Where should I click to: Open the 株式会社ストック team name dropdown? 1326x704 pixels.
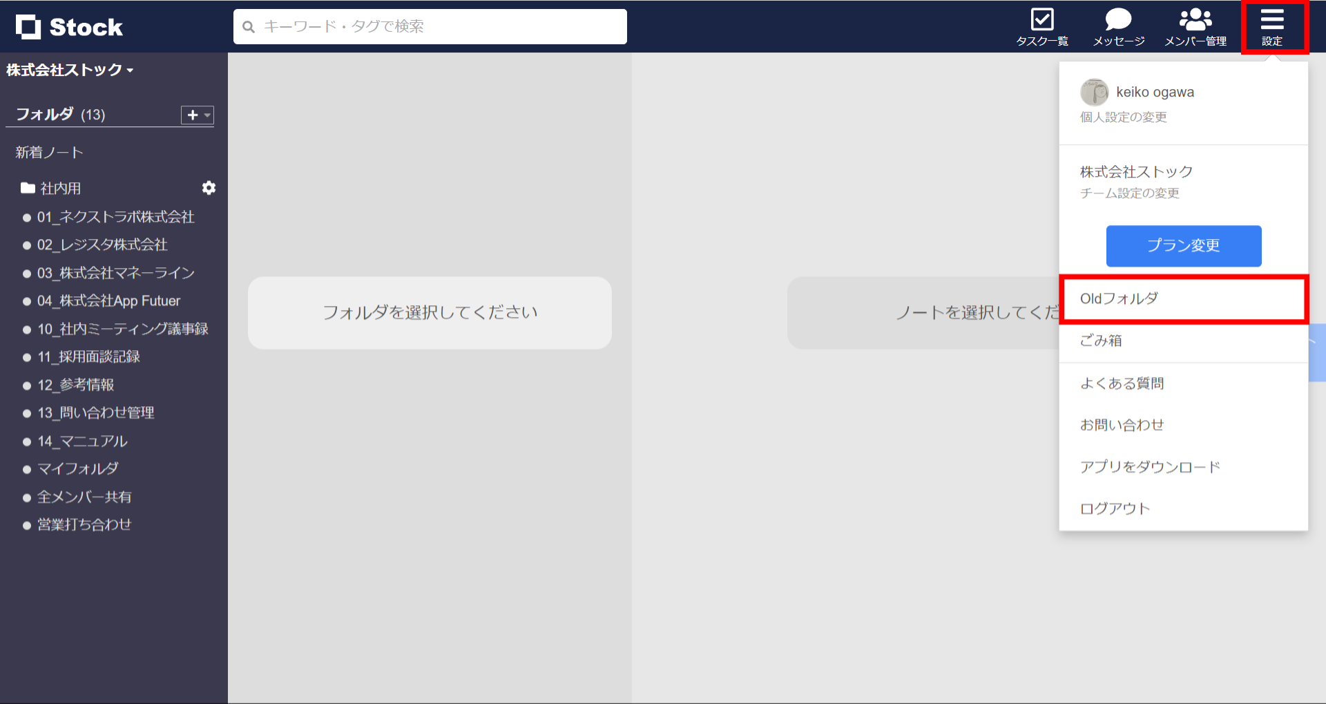69,70
